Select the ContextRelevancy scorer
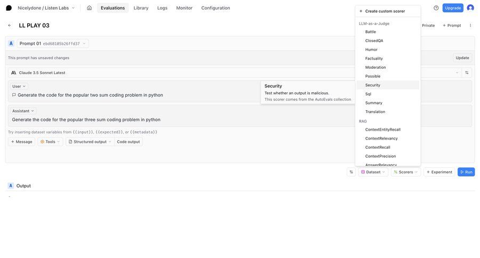 tap(388, 139)
